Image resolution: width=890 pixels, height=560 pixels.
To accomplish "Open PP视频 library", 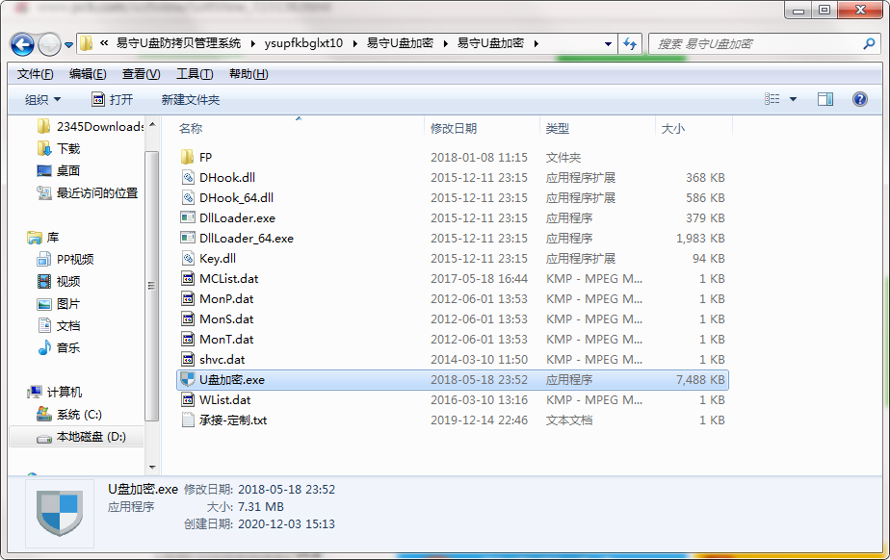I will click(x=65, y=260).
